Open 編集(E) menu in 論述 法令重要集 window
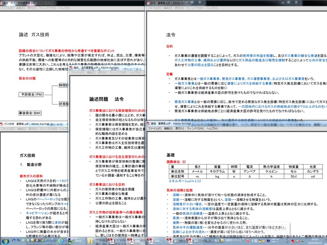The image size is (327, 245). point(91,73)
